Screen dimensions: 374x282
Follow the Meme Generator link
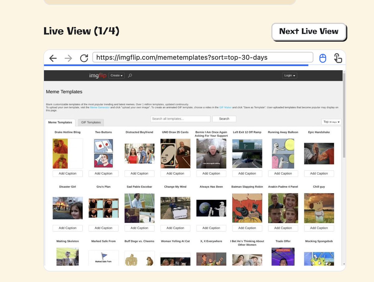(100, 107)
